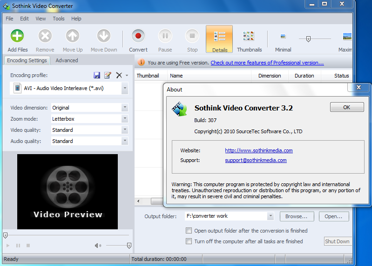Screen dimensions: 372x266
Task: Click the Thumbnail column header
Action: pos(151,76)
